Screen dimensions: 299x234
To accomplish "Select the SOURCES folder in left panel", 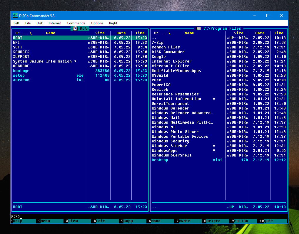I will pyautogui.click(x=21, y=52).
